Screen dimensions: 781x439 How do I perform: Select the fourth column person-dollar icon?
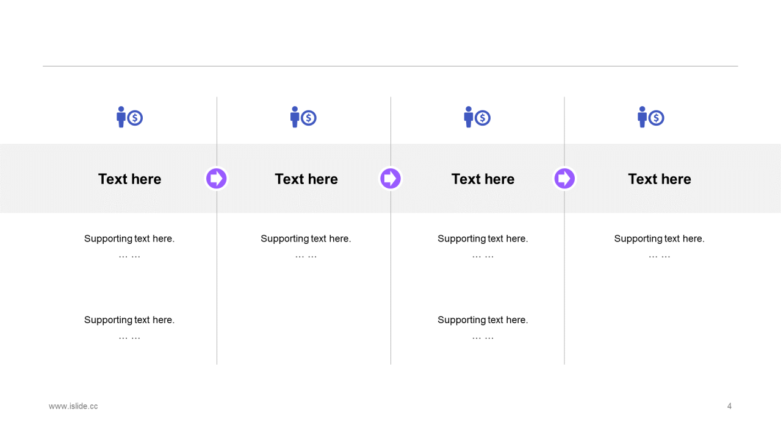(651, 117)
